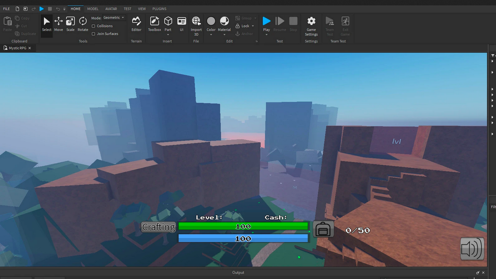The image size is (496, 279).
Task: Switch to the MODEL ribbon tab
Action: (93, 9)
